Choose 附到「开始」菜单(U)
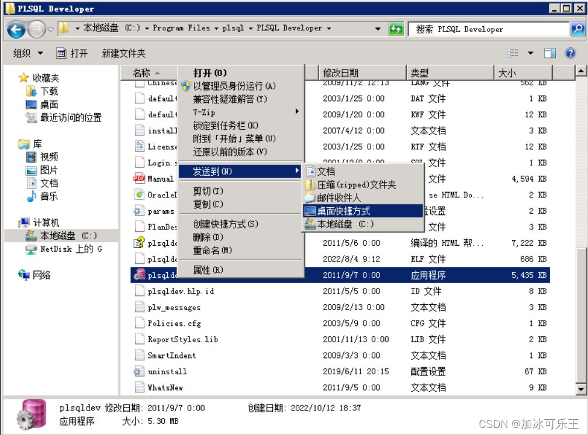This screenshot has height=435, width=588. (x=241, y=138)
